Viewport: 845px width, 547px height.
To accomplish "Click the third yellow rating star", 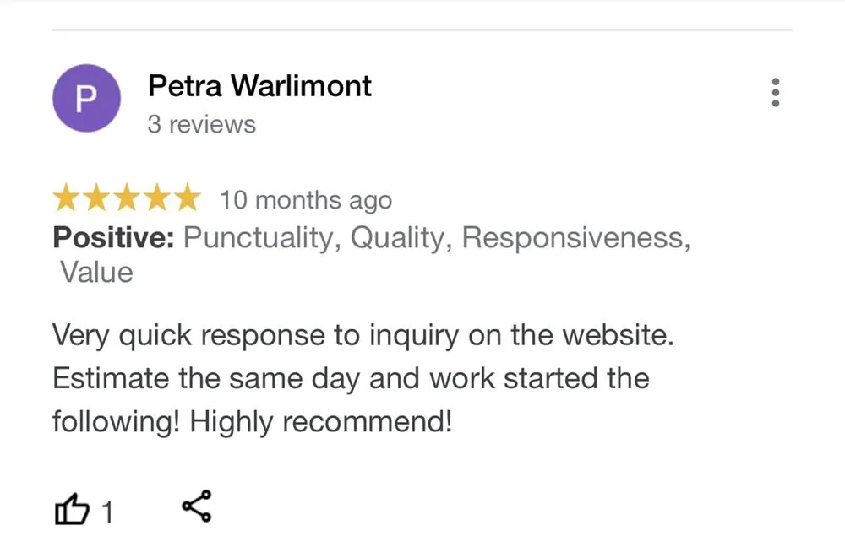I will [x=127, y=200].
